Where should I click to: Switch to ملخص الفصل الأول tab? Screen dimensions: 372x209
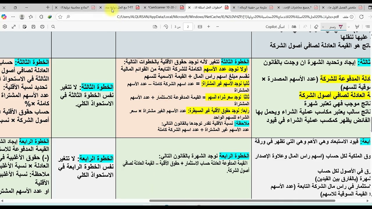pos(343,7)
